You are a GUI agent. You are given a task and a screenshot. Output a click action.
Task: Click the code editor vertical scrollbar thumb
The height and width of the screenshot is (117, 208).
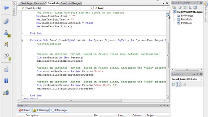pyautogui.click(x=168, y=56)
